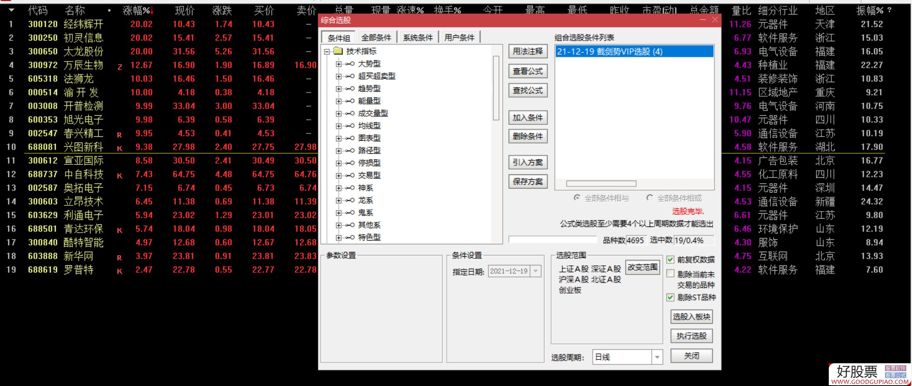Click the 加入条件 button
Viewport: 912px width, 386px height.
pyautogui.click(x=528, y=118)
